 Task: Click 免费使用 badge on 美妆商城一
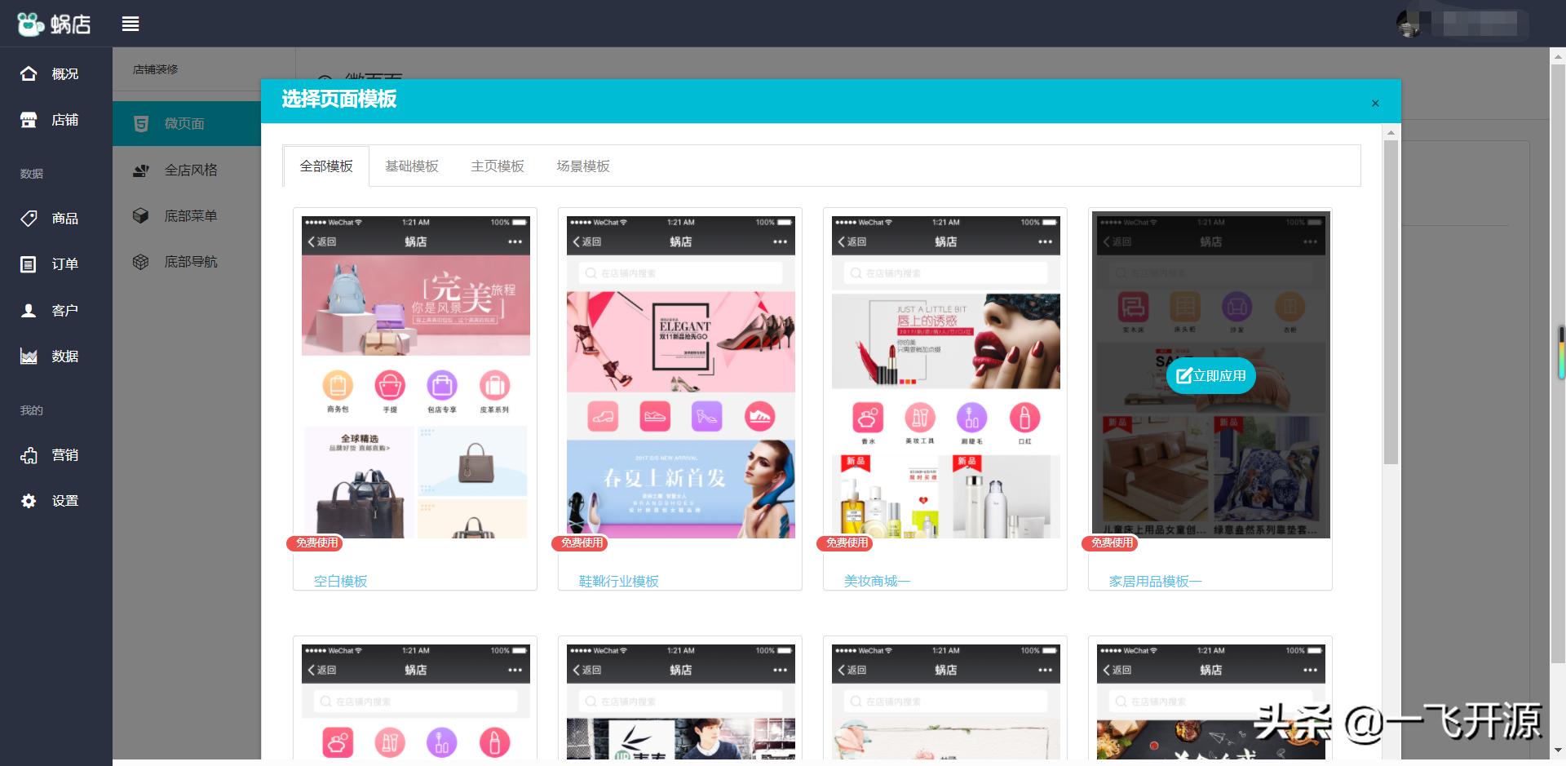(x=846, y=542)
